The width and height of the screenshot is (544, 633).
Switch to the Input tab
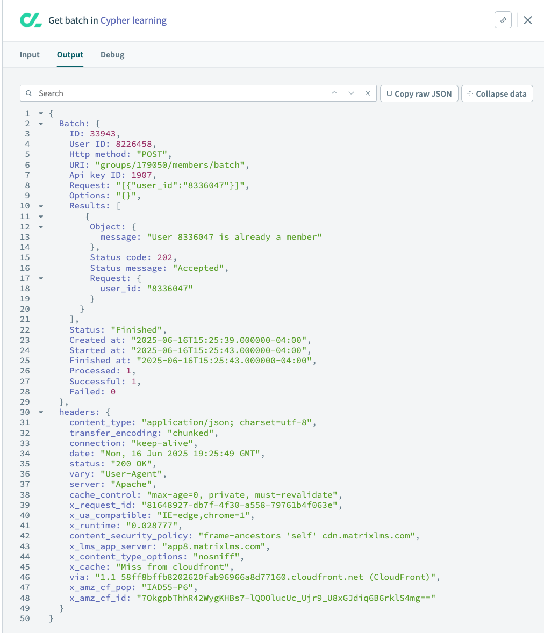30,55
